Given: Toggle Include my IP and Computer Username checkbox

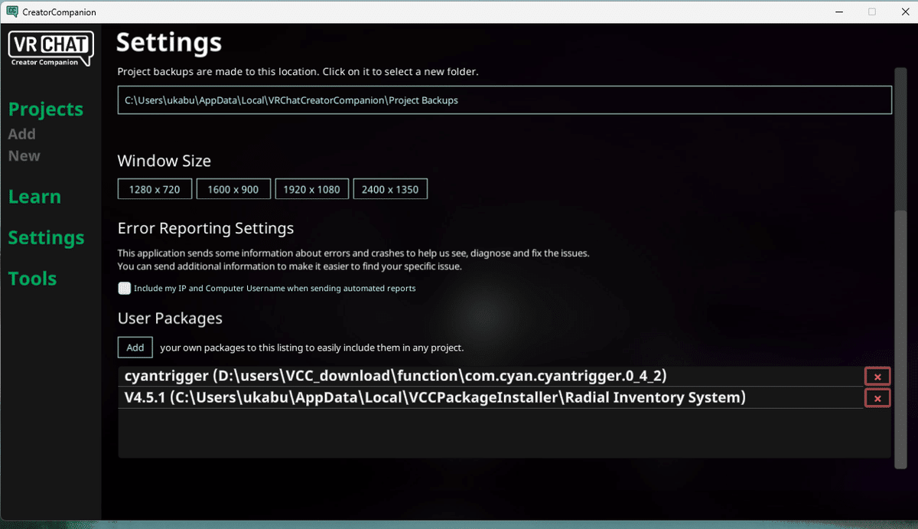Looking at the screenshot, I should tap(125, 289).
